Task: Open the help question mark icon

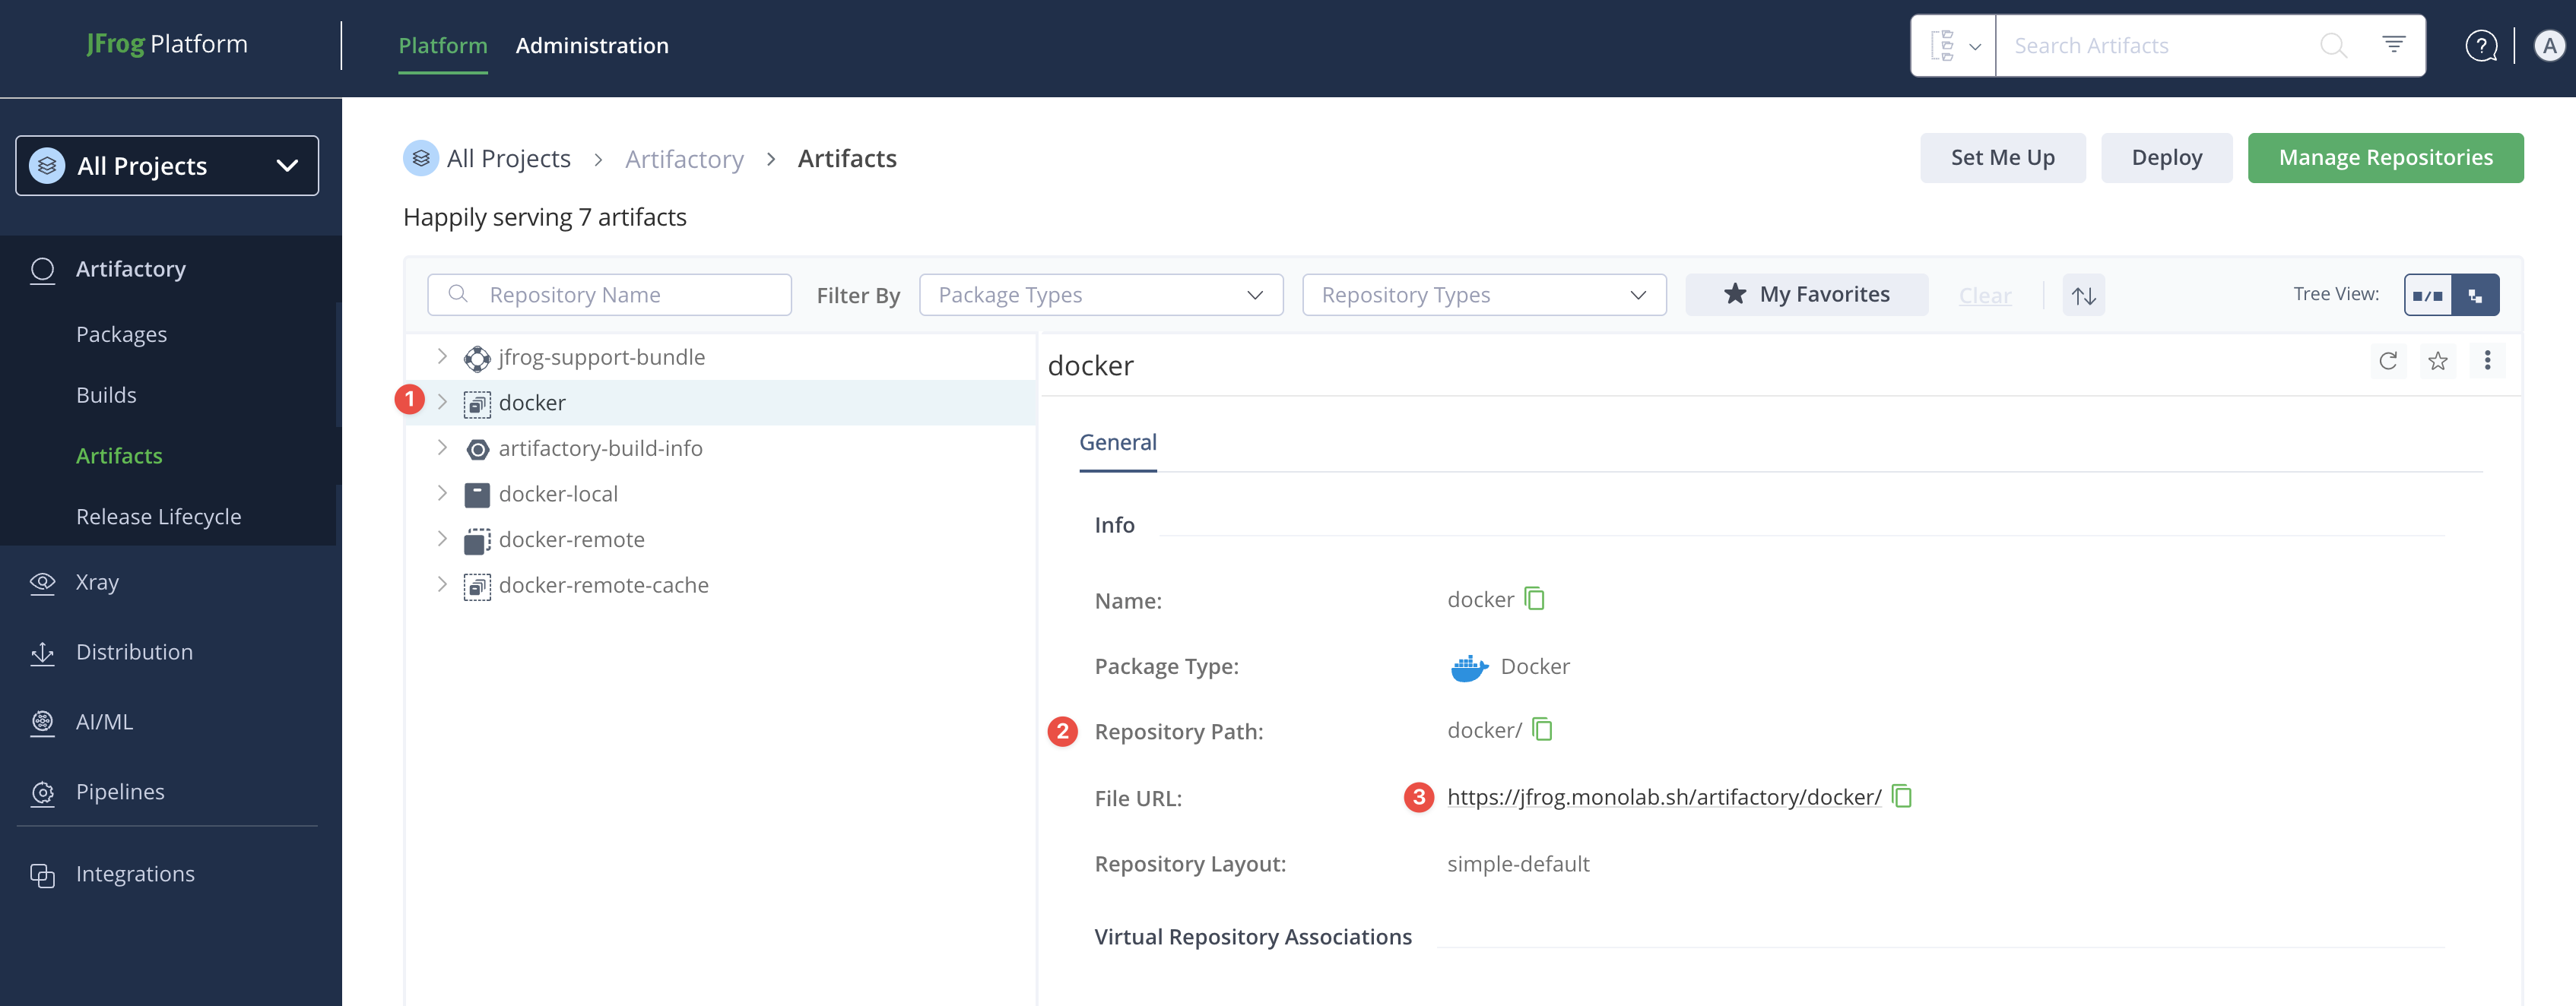Action: coord(2481,46)
